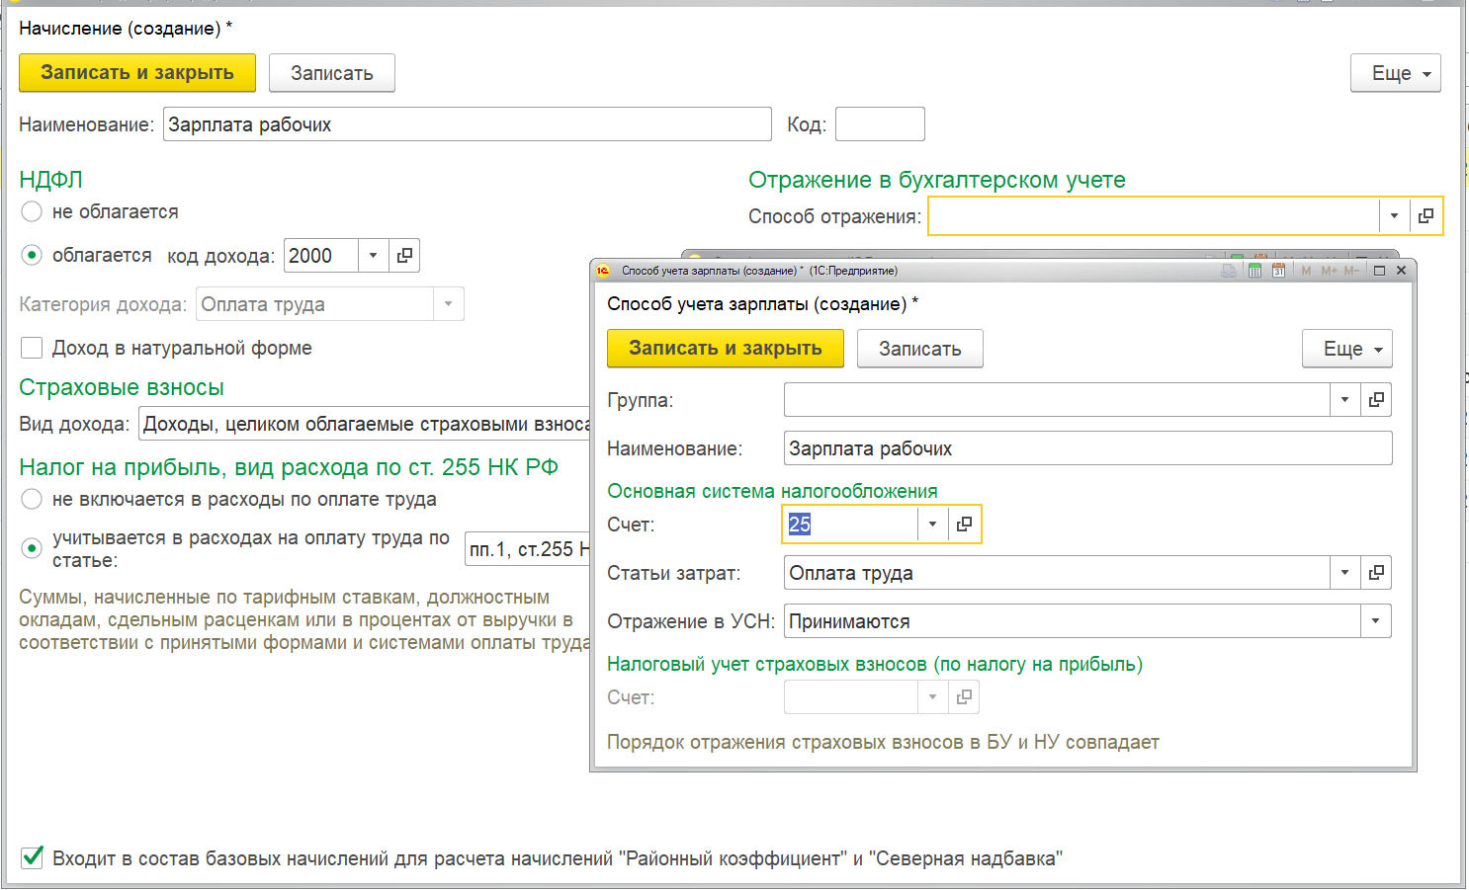Click Записать in Способ учета зарплаты dialog
The image size is (1469, 890).
[x=920, y=349]
